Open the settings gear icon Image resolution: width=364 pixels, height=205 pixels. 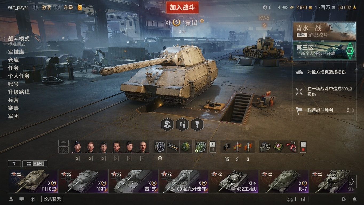[344, 199]
